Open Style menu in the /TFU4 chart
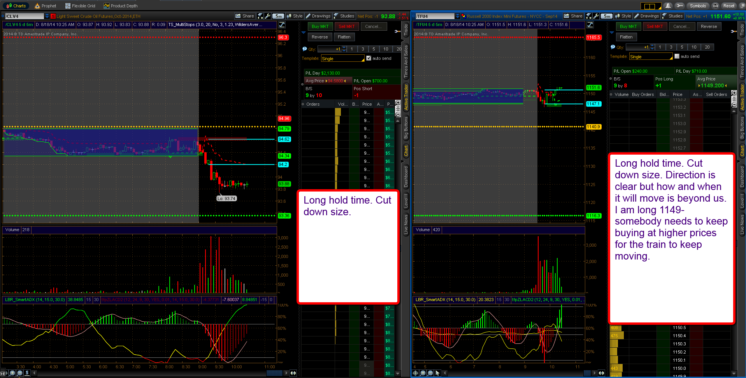746x378 pixels. pyautogui.click(x=623, y=16)
